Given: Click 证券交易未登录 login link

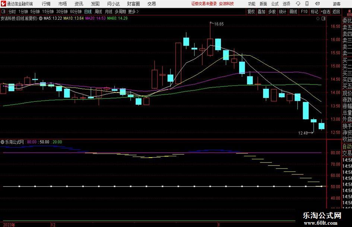Looking at the screenshot, I should (x=204, y=4).
